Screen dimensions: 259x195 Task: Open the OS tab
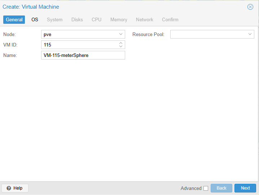[x=35, y=20]
